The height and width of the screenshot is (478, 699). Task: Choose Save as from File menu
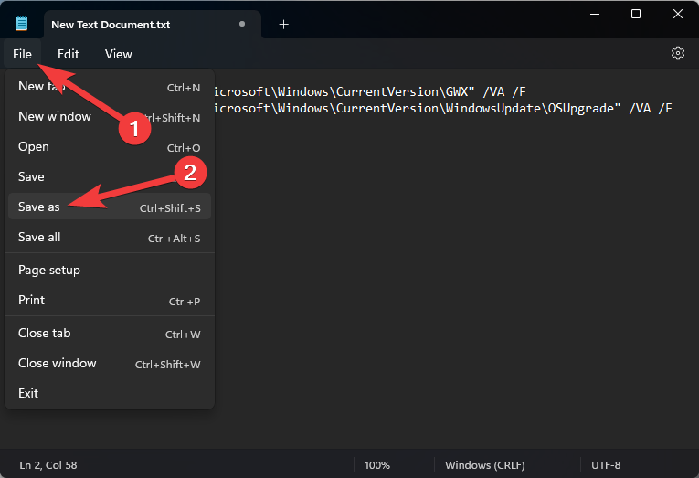(x=39, y=207)
